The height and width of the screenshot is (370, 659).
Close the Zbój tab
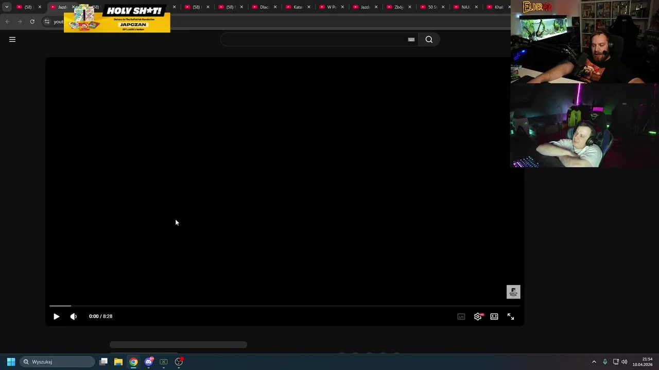coord(410,7)
